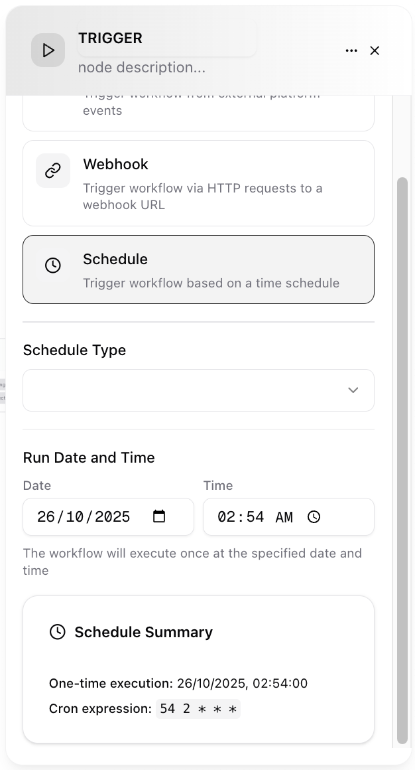Open the date picker calendar icon
The width and height of the screenshot is (415, 770).
click(x=159, y=515)
